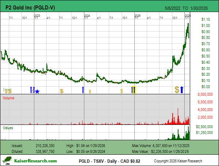219x166 pixels.
Task: Click the $0.50 price axis label
Action: [205, 56]
